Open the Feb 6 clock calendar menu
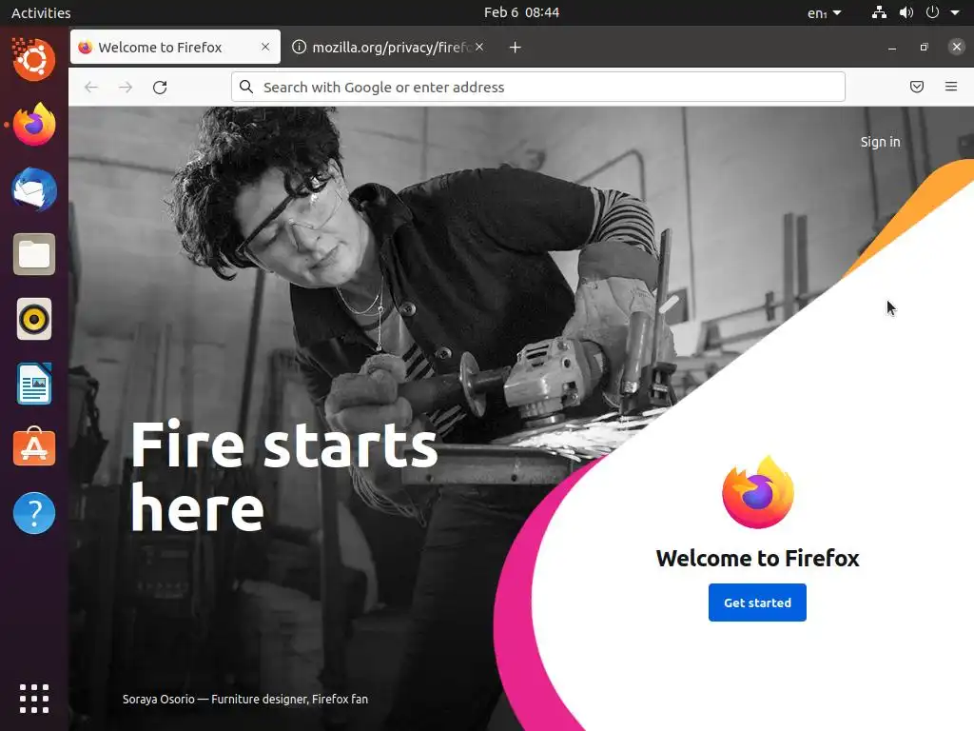The height and width of the screenshot is (731, 974). (521, 12)
